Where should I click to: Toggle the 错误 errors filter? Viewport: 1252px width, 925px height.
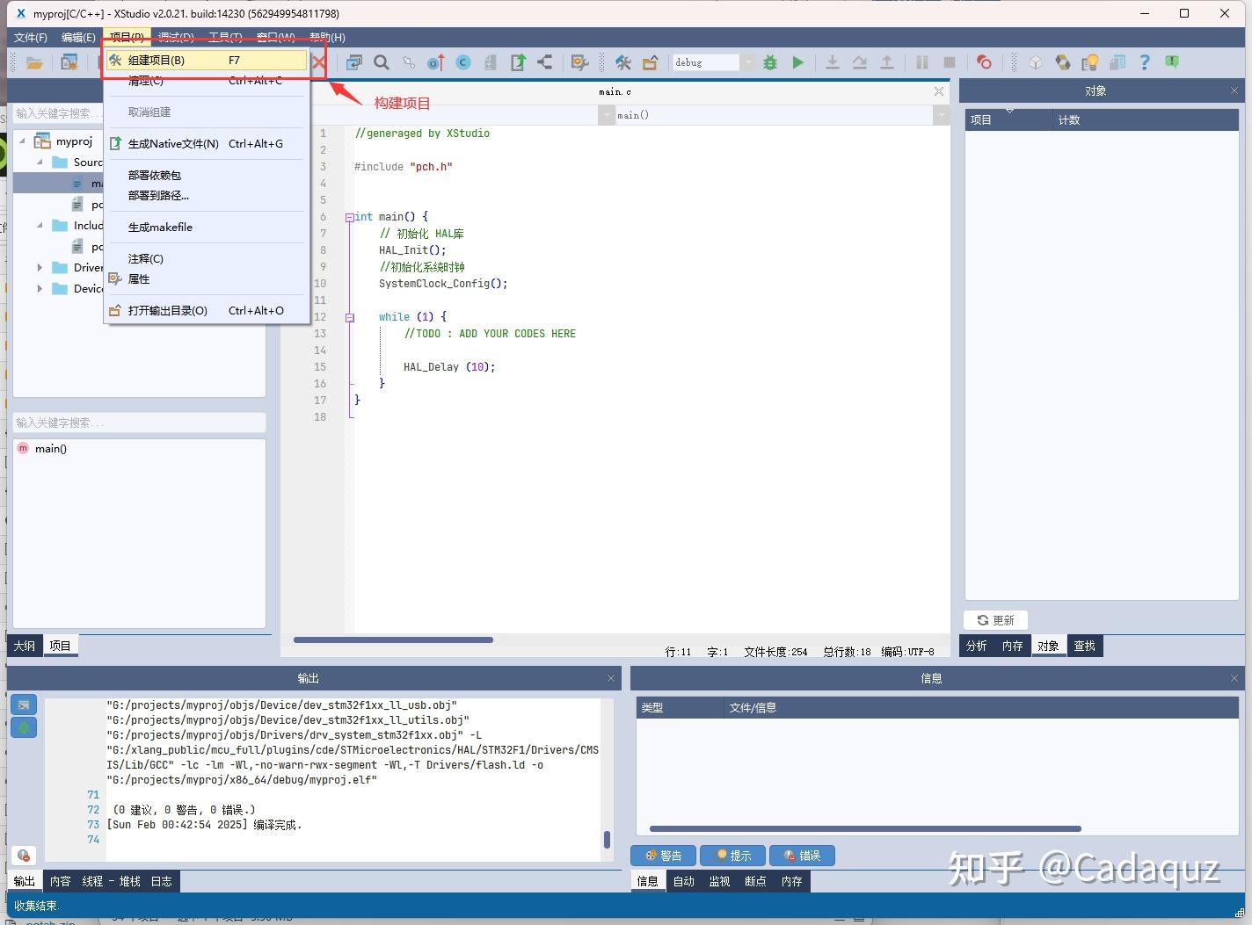pos(802,856)
